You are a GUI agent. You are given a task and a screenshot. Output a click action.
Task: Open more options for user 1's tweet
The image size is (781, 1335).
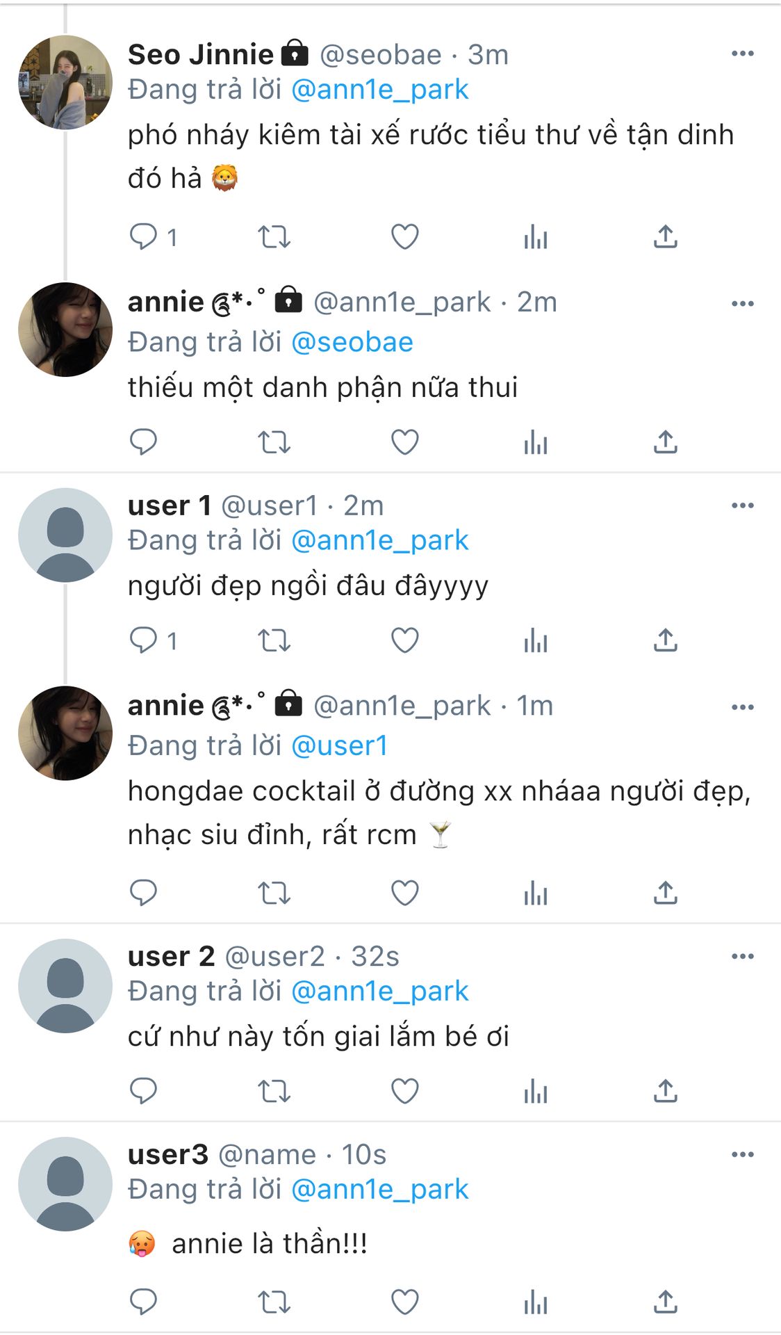pyautogui.click(x=742, y=505)
